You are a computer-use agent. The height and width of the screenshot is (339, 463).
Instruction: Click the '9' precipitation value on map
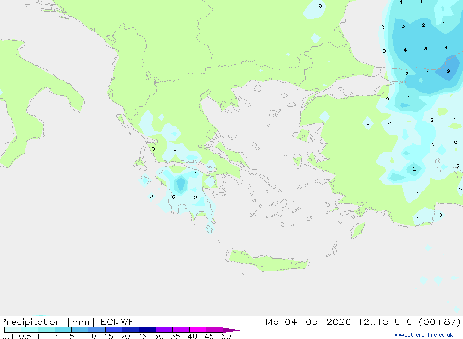pyautogui.click(x=448, y=71)
